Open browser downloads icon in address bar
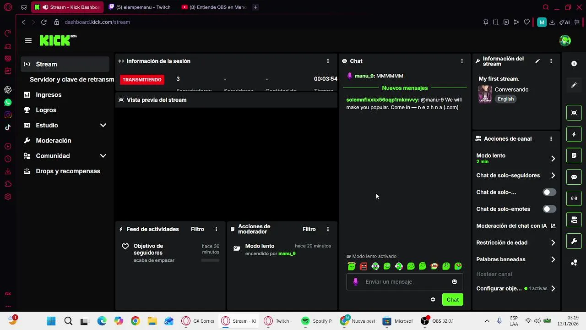The height and width of the screenshot is (330, 586). (x=552, y=22)
